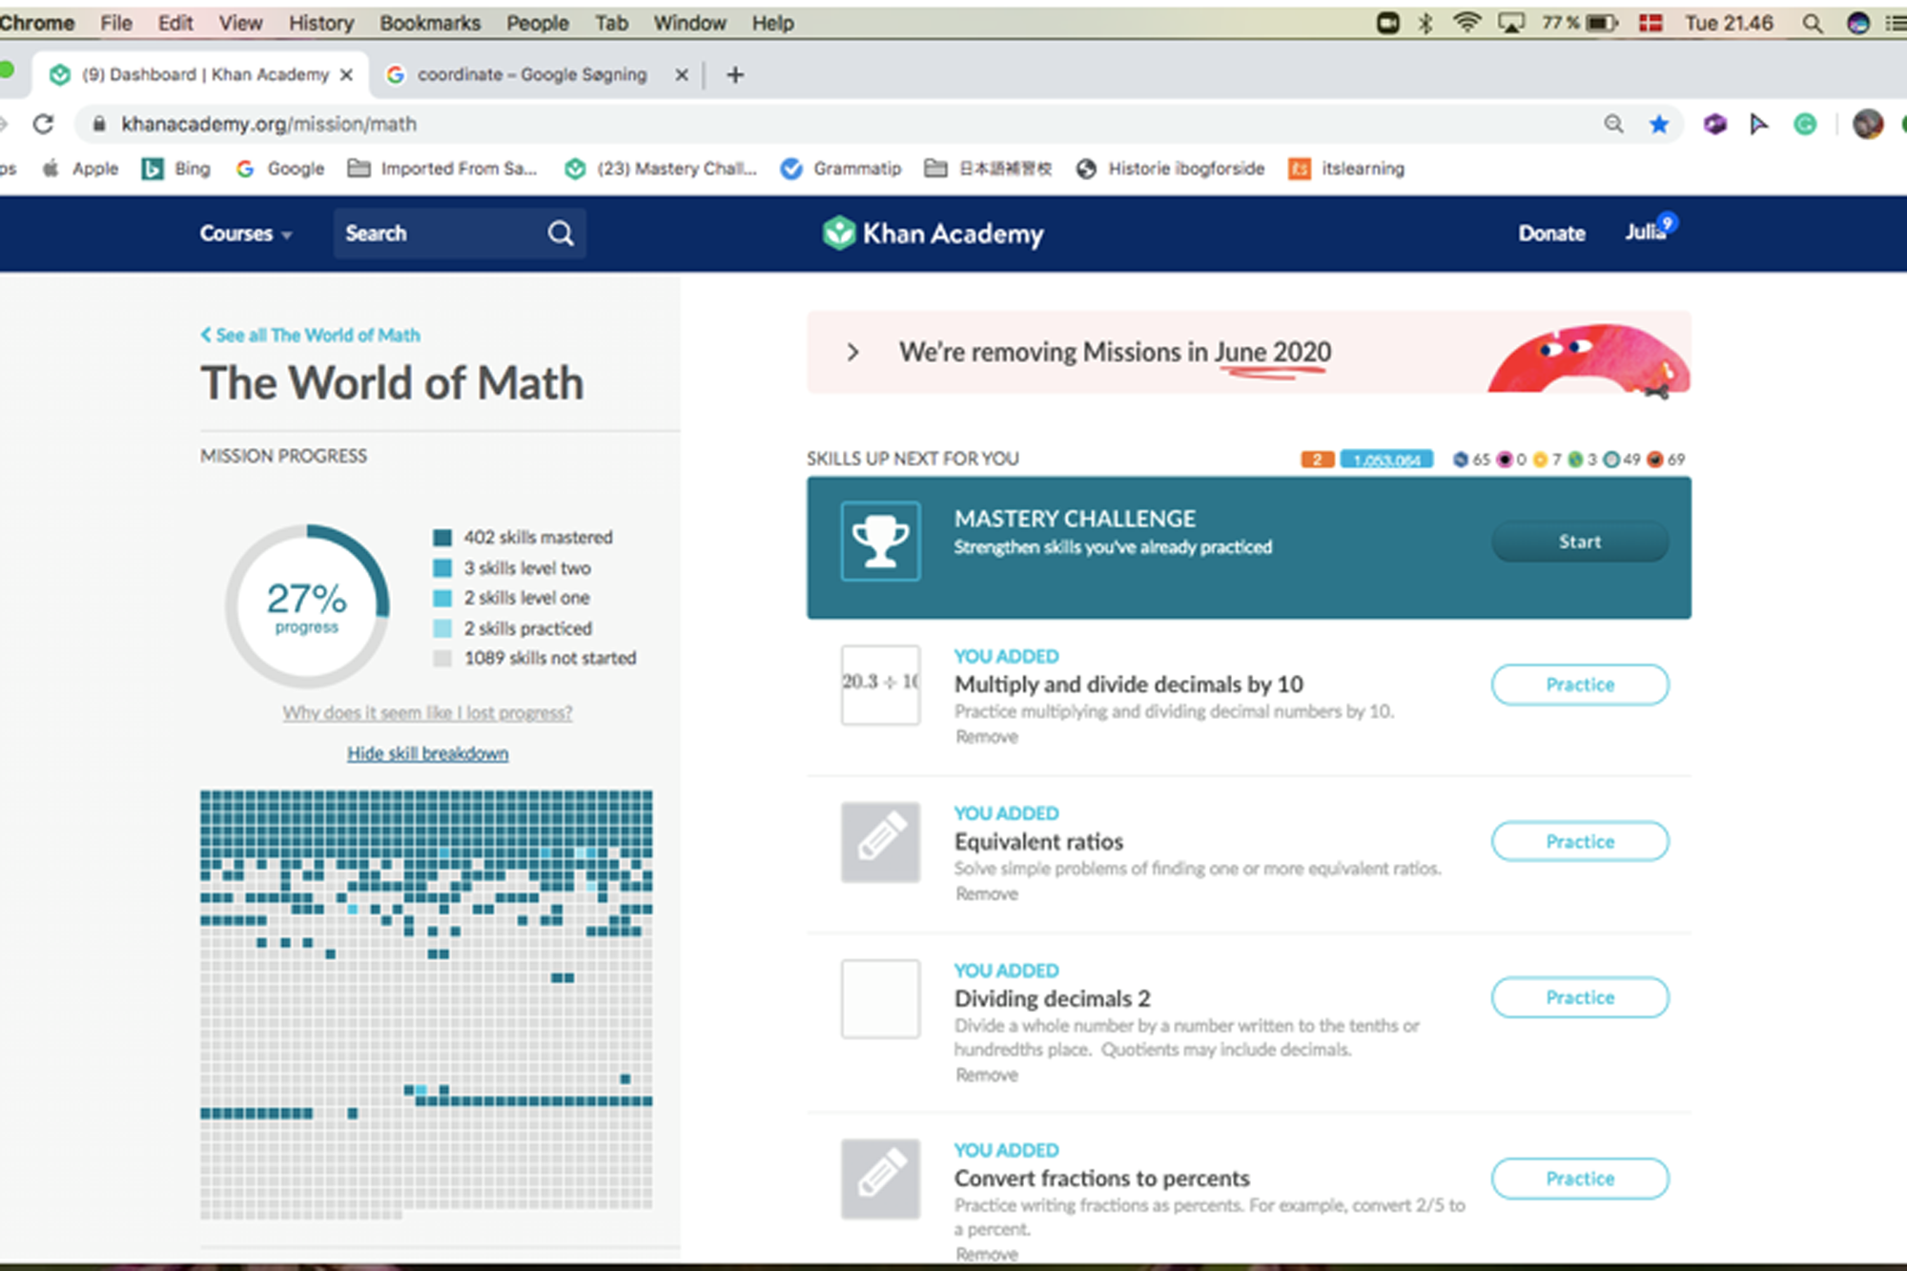Screen dimensions: 1907x1271
Task: Open the (23) Mastery Chall... bookmark
Action: (x=661, y=169)
